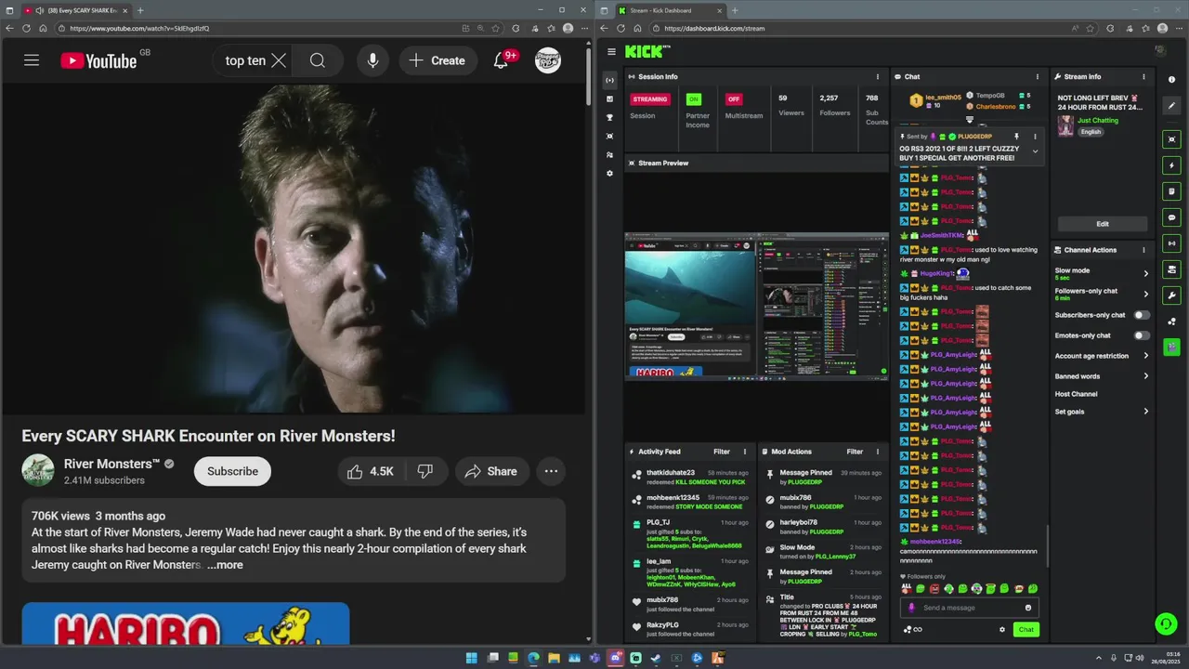Click the green support headset bubble
1189x669 pixels.
tap(1165, 623)
